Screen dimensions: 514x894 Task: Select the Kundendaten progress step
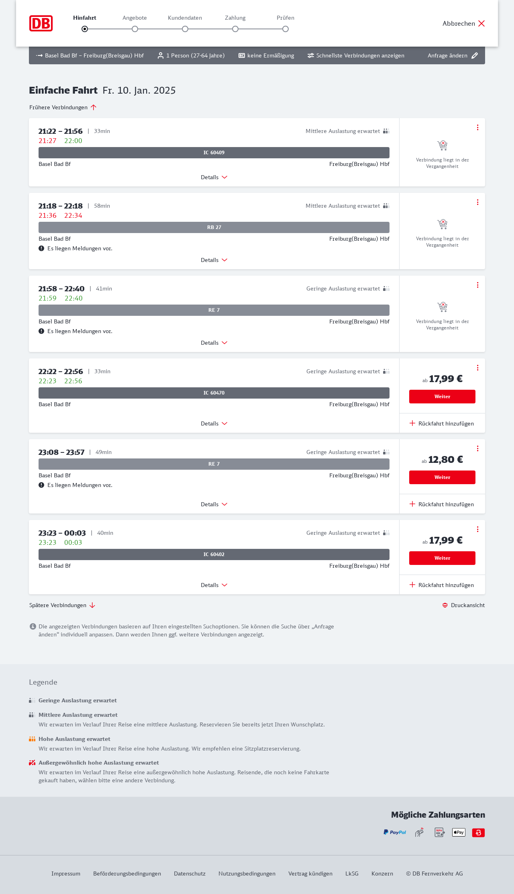185,29
